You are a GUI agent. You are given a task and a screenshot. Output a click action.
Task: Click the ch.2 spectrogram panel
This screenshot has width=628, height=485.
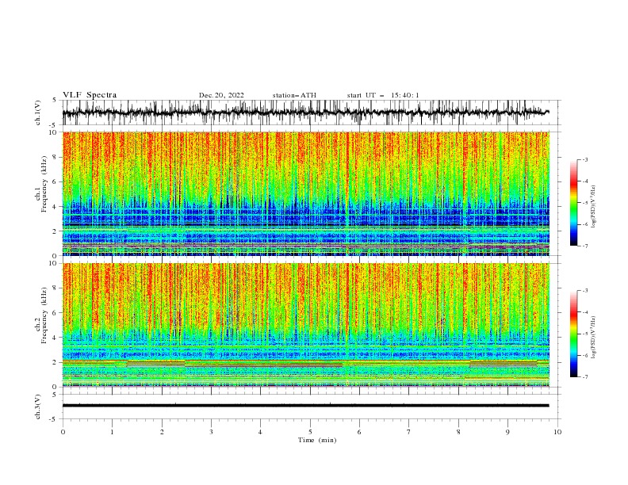[x=305, y=325]
